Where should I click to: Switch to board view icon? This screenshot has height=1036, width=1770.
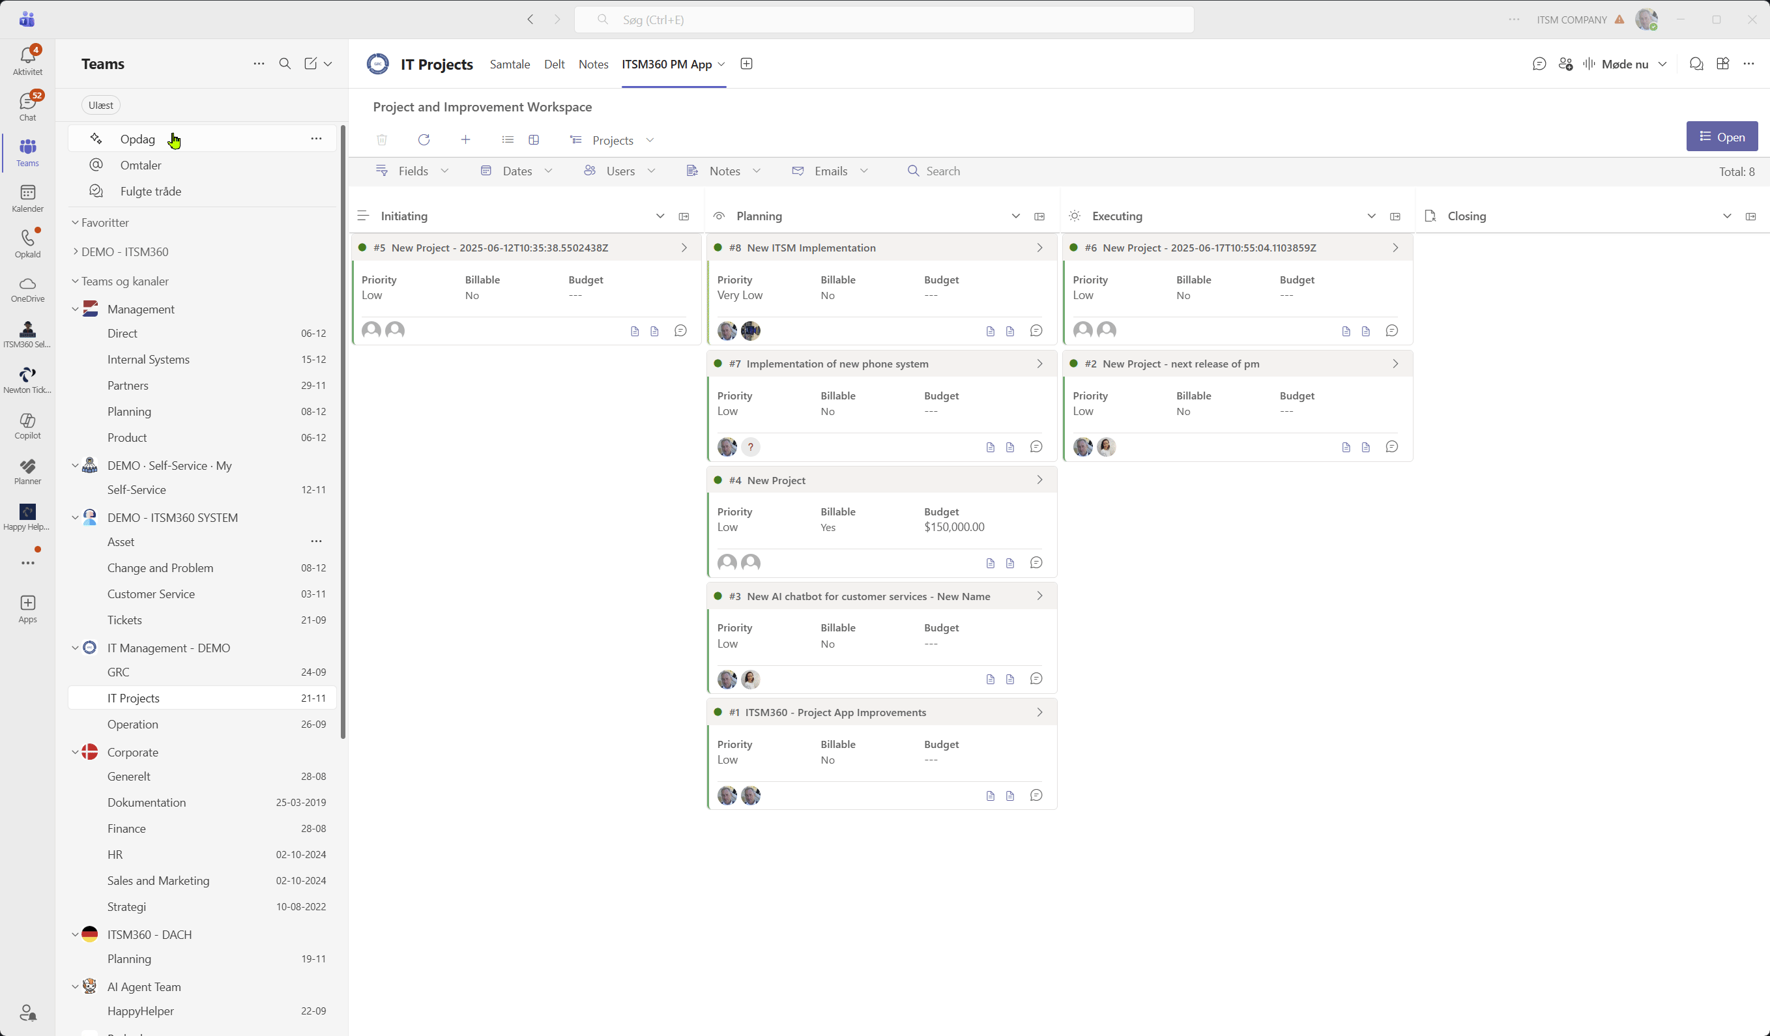(x=534, y=140)
